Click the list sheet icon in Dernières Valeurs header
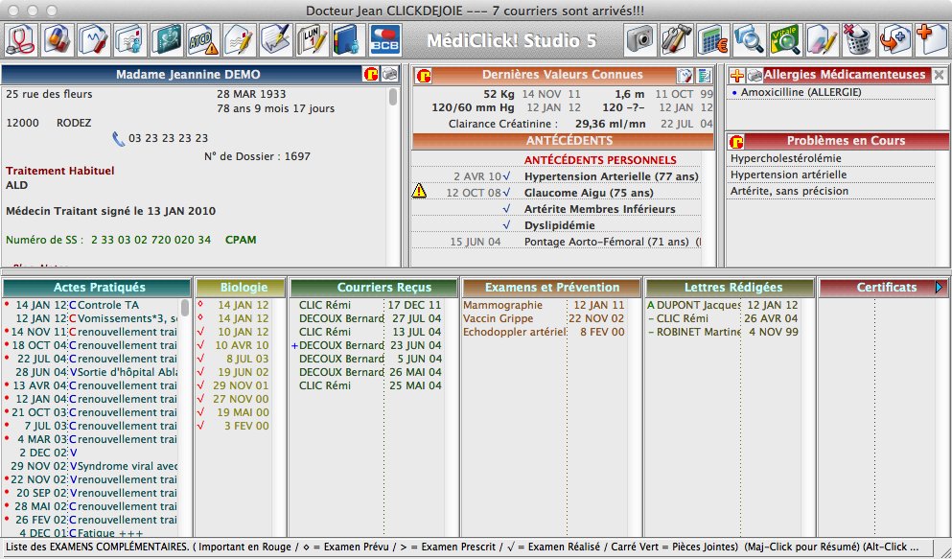This screenshot has height=559, width=952. [x=705, y=75]
